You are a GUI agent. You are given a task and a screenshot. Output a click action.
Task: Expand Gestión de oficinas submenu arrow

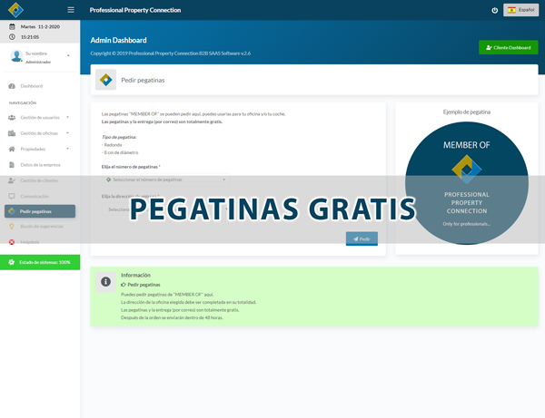[67, 133]
